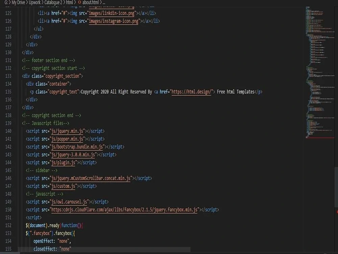Click the 'copyright_section' class value
The height and width of the screenshot is (254, 338).
(x=62, y=76)
